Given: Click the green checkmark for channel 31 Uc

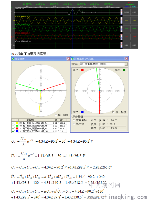Looking at the screenshot, I should coord(13,129).
